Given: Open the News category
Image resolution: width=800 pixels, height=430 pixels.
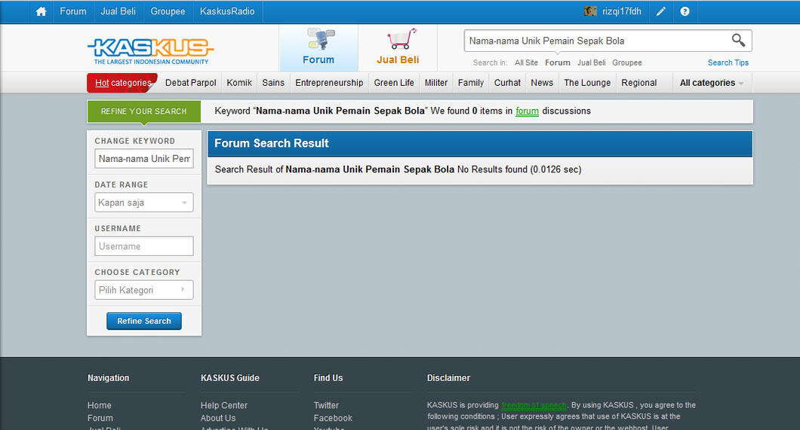Looking at the screenshot, I should (542, 83).
